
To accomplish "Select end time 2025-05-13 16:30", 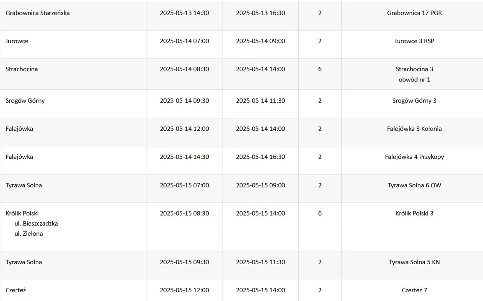I will (x=261, y=13).
